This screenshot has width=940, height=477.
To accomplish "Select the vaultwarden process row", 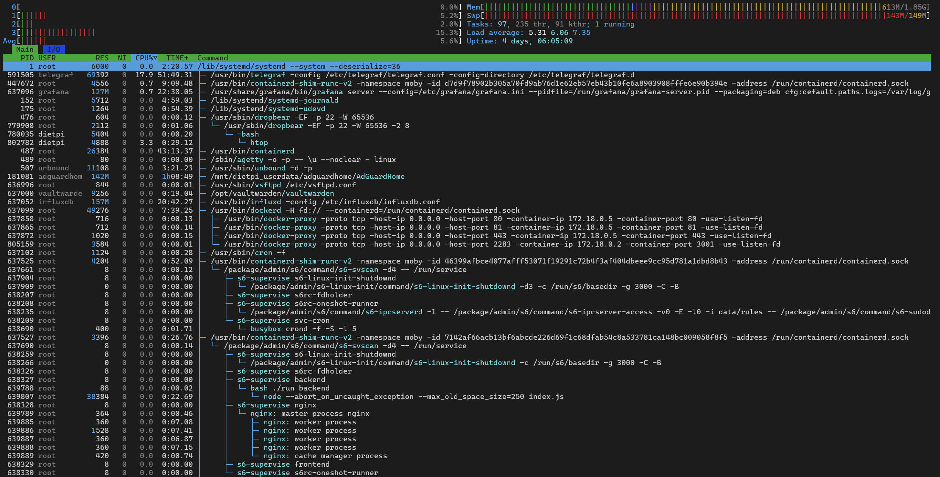I will (x=467, y=193).
